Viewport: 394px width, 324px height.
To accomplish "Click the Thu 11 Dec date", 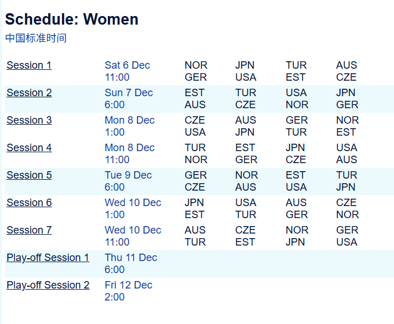I will (x=131, y=258).
